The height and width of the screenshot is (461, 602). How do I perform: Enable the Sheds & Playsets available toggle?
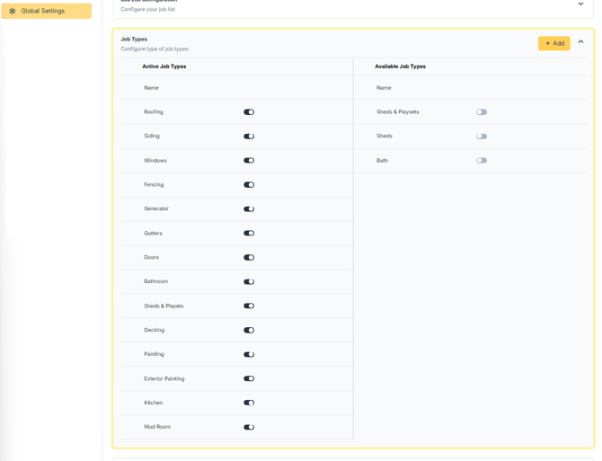(x=482, y=112)
